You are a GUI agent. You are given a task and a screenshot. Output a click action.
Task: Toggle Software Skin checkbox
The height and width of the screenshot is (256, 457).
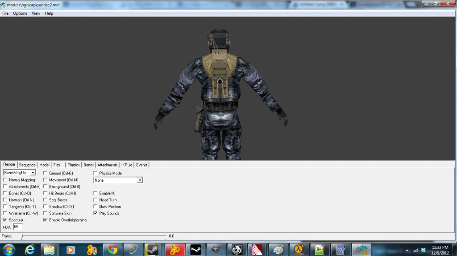pos(45,213)
